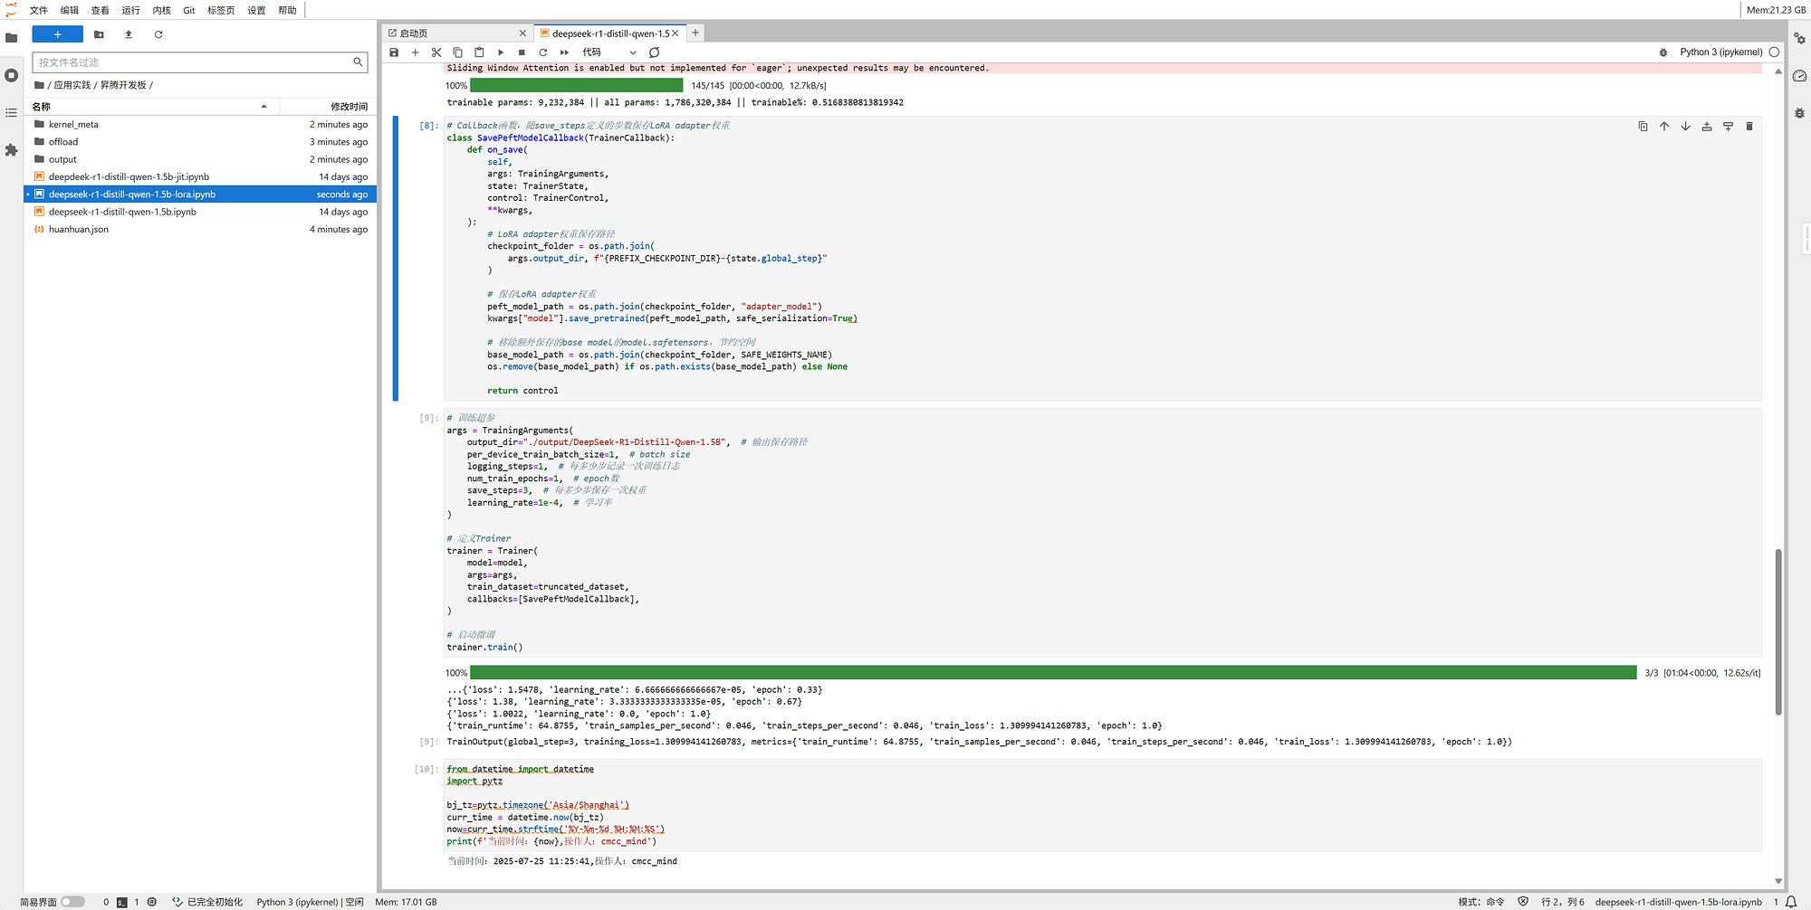
Task: Toggle the 简易界面 simple interface switch
Action: 72,902
